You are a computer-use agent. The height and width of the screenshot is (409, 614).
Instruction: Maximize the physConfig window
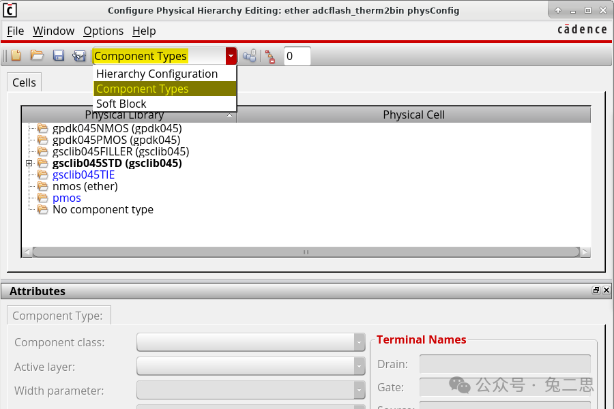[x=588, y=11]
